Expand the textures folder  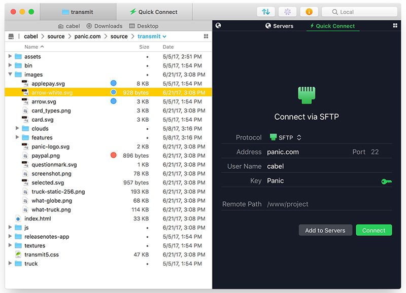tap(10, 245)
